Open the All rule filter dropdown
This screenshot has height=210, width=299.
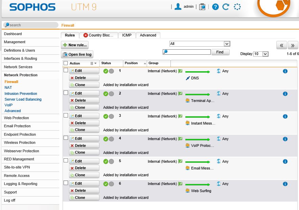point(200,44)
